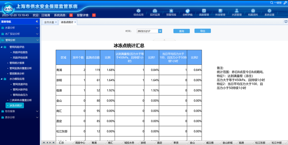The height and width of the screenshot is (145, 288).
Task: Click the key icon at top right
Action: pos(285,3)
